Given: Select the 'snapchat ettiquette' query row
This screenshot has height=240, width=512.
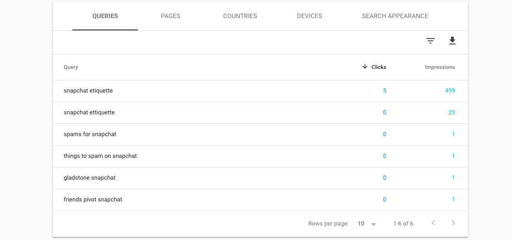Looking at the screenshot, I should pos(260,113).
